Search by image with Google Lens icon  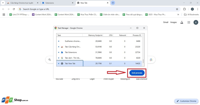pos(151,60)
